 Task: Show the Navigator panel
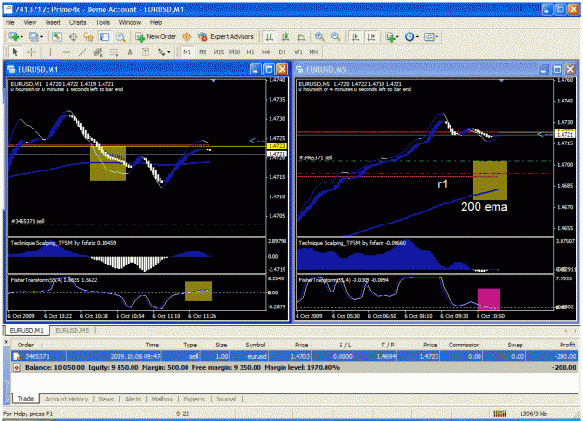[89, 36]
